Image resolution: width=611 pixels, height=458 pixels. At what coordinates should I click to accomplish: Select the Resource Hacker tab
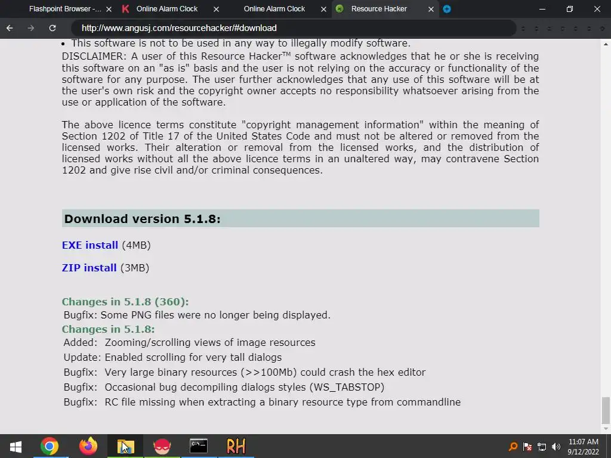click(x=379, y=9)
